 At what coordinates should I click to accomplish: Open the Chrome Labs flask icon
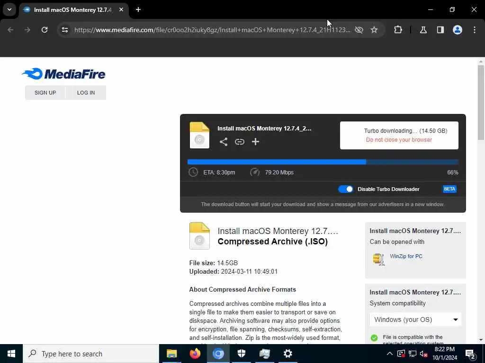(423, 30)
